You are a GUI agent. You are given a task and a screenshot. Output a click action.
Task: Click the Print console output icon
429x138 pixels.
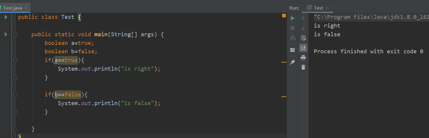(x=303, y=57)
